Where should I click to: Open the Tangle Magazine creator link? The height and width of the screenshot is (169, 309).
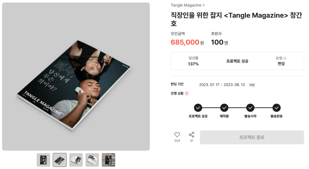[186, 5]
